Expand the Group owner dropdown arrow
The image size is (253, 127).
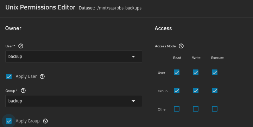click(133, 101)
